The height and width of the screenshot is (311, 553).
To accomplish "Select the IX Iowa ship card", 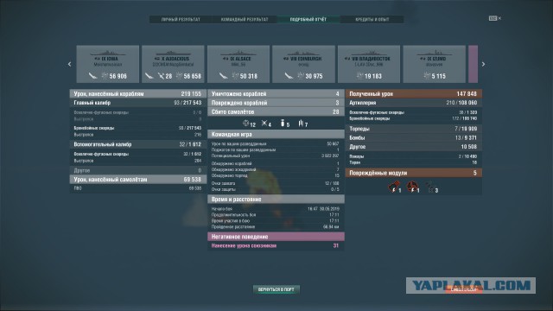I will point(107,64).
